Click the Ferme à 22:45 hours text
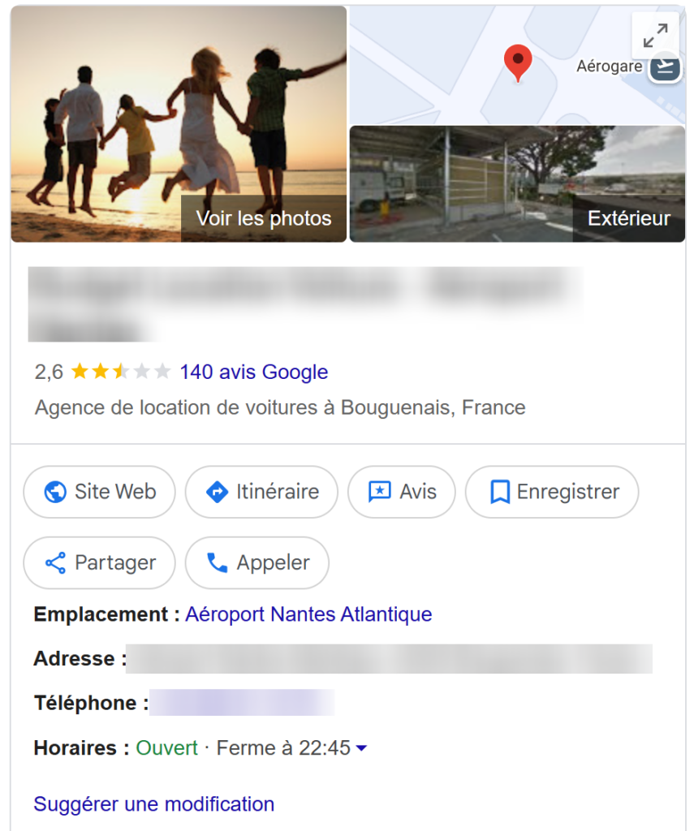This screenshot has width=694, height=831. pyautogui.click(x=283, y=747)
